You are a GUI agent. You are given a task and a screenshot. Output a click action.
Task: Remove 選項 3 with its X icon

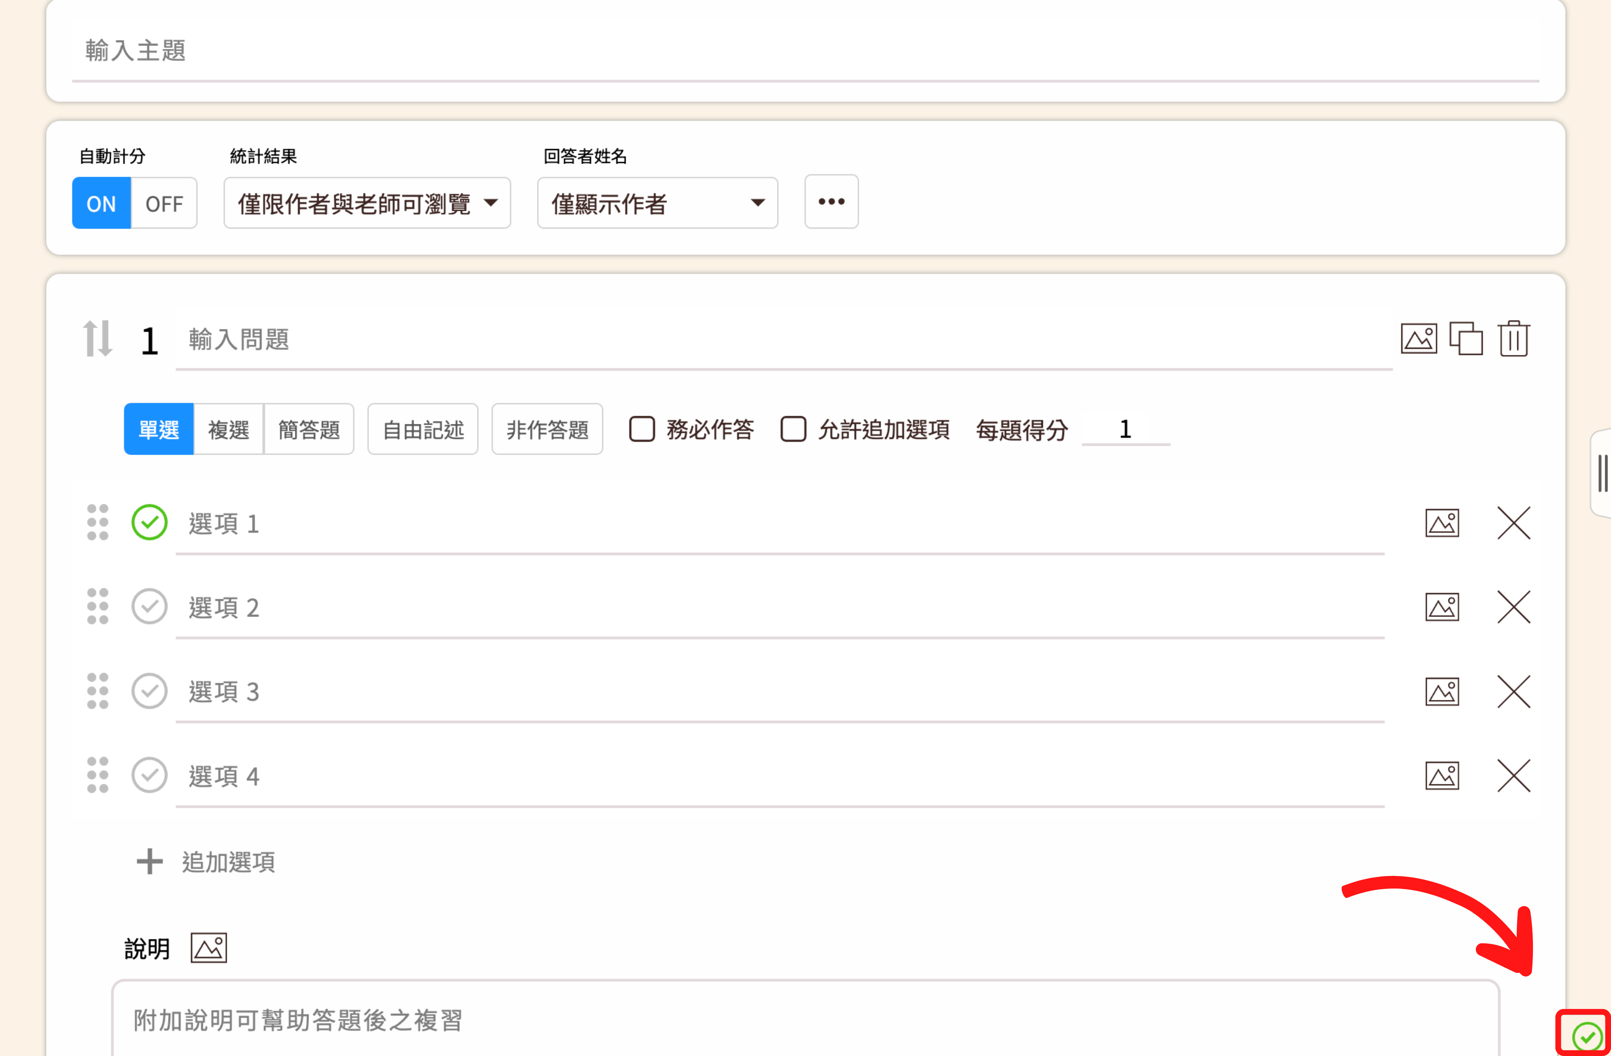tap(1514, 691)
